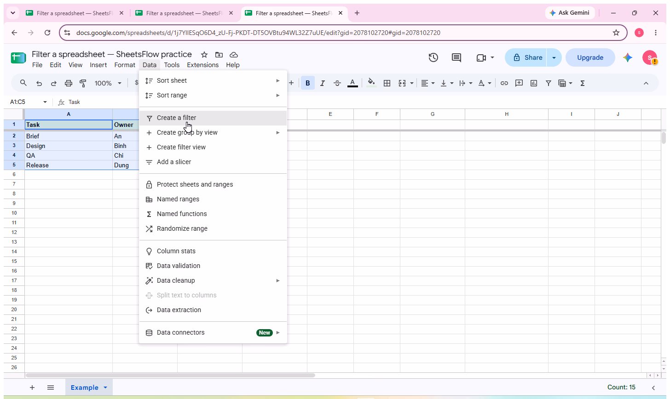Undo the last action

(x=39, y=83)
